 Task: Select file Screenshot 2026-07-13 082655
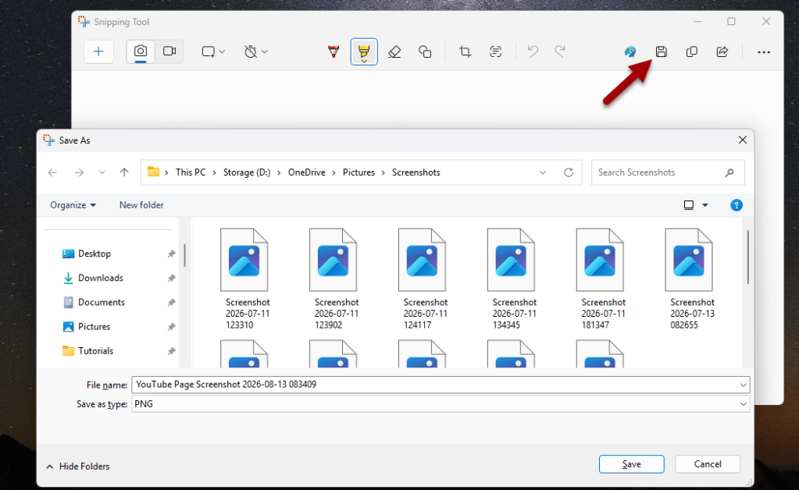pyautogui.click(x=690, y=279)
